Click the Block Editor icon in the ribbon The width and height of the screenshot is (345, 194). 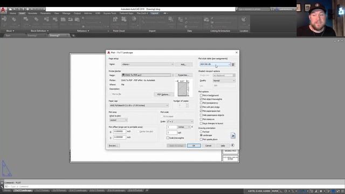(x=55, y=19)
